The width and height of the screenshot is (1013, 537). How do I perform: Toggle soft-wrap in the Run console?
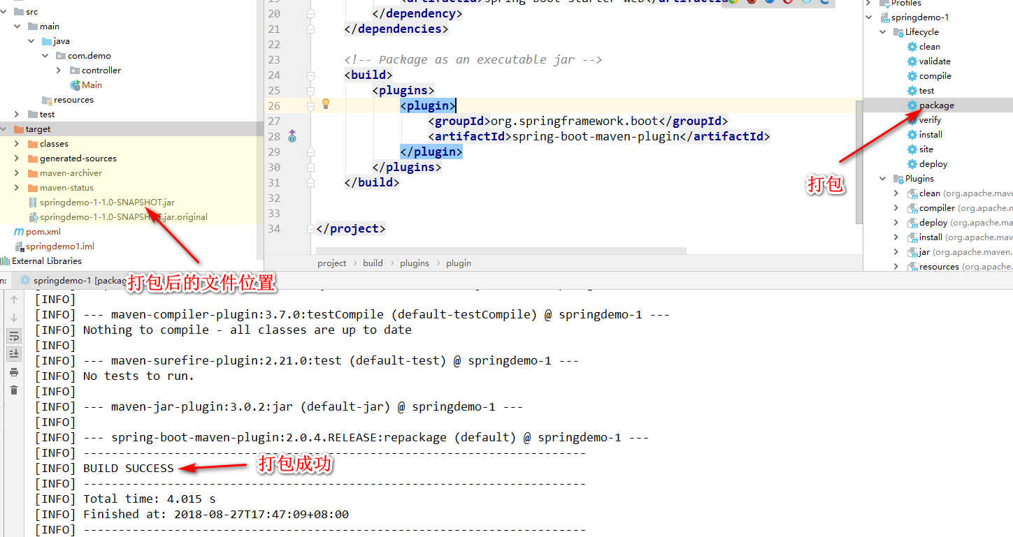(14, 336)
